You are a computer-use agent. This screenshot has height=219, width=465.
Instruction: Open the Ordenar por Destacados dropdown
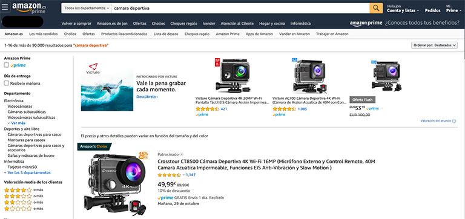point(434,45)
